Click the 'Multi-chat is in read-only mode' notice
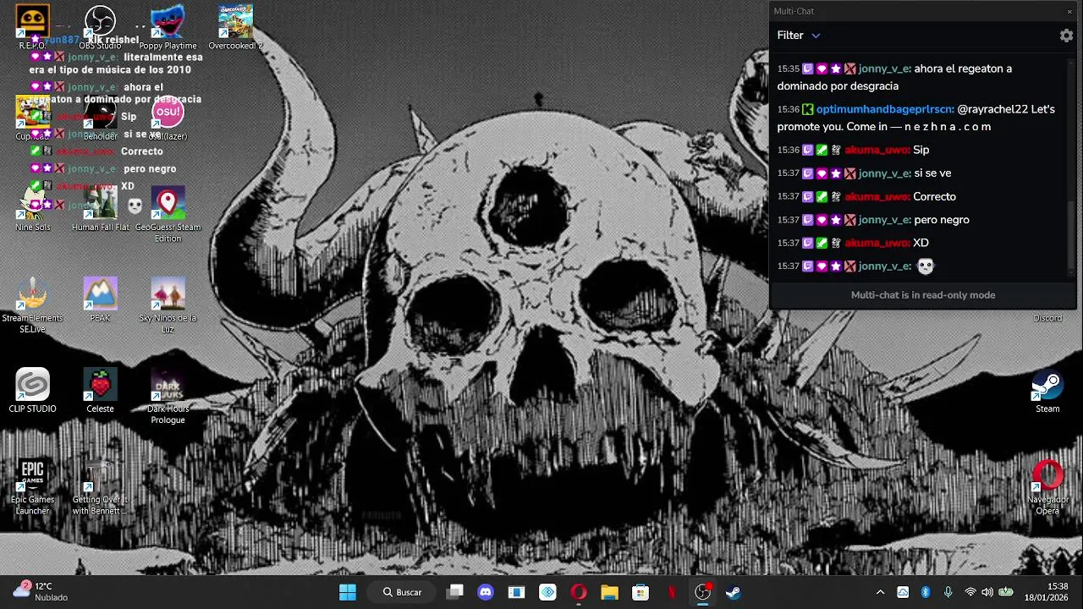Screen dimensions: 1083x609 click(x=923, y=295)
